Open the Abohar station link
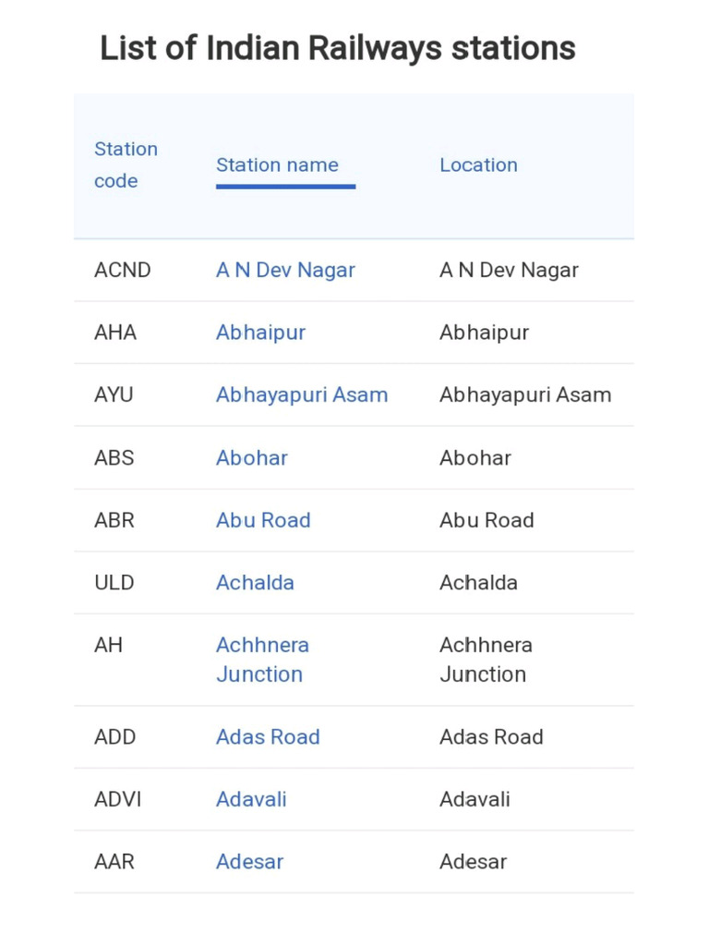709x946 pixels. (x=252, y=458)
